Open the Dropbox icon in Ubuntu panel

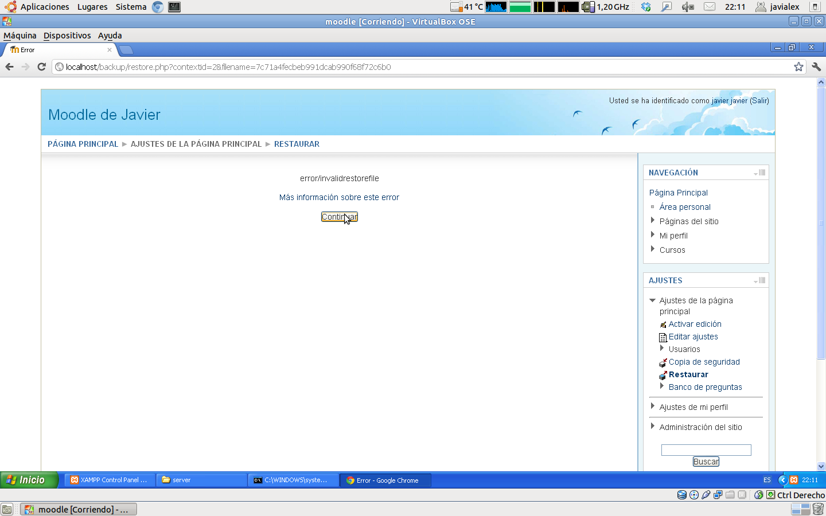click(646, 7)
